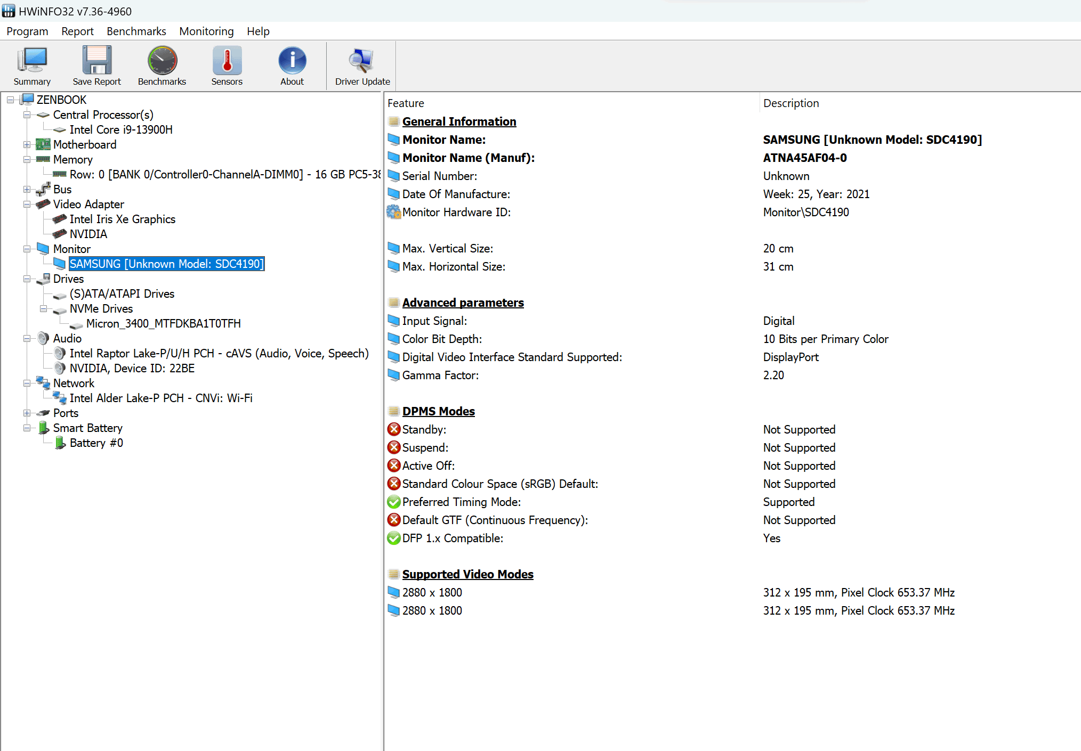This screenshot has height=751, width=1081.
Task: Select memory Row: 0 BANK 0 entry
Action: click(x=225, y=174)
